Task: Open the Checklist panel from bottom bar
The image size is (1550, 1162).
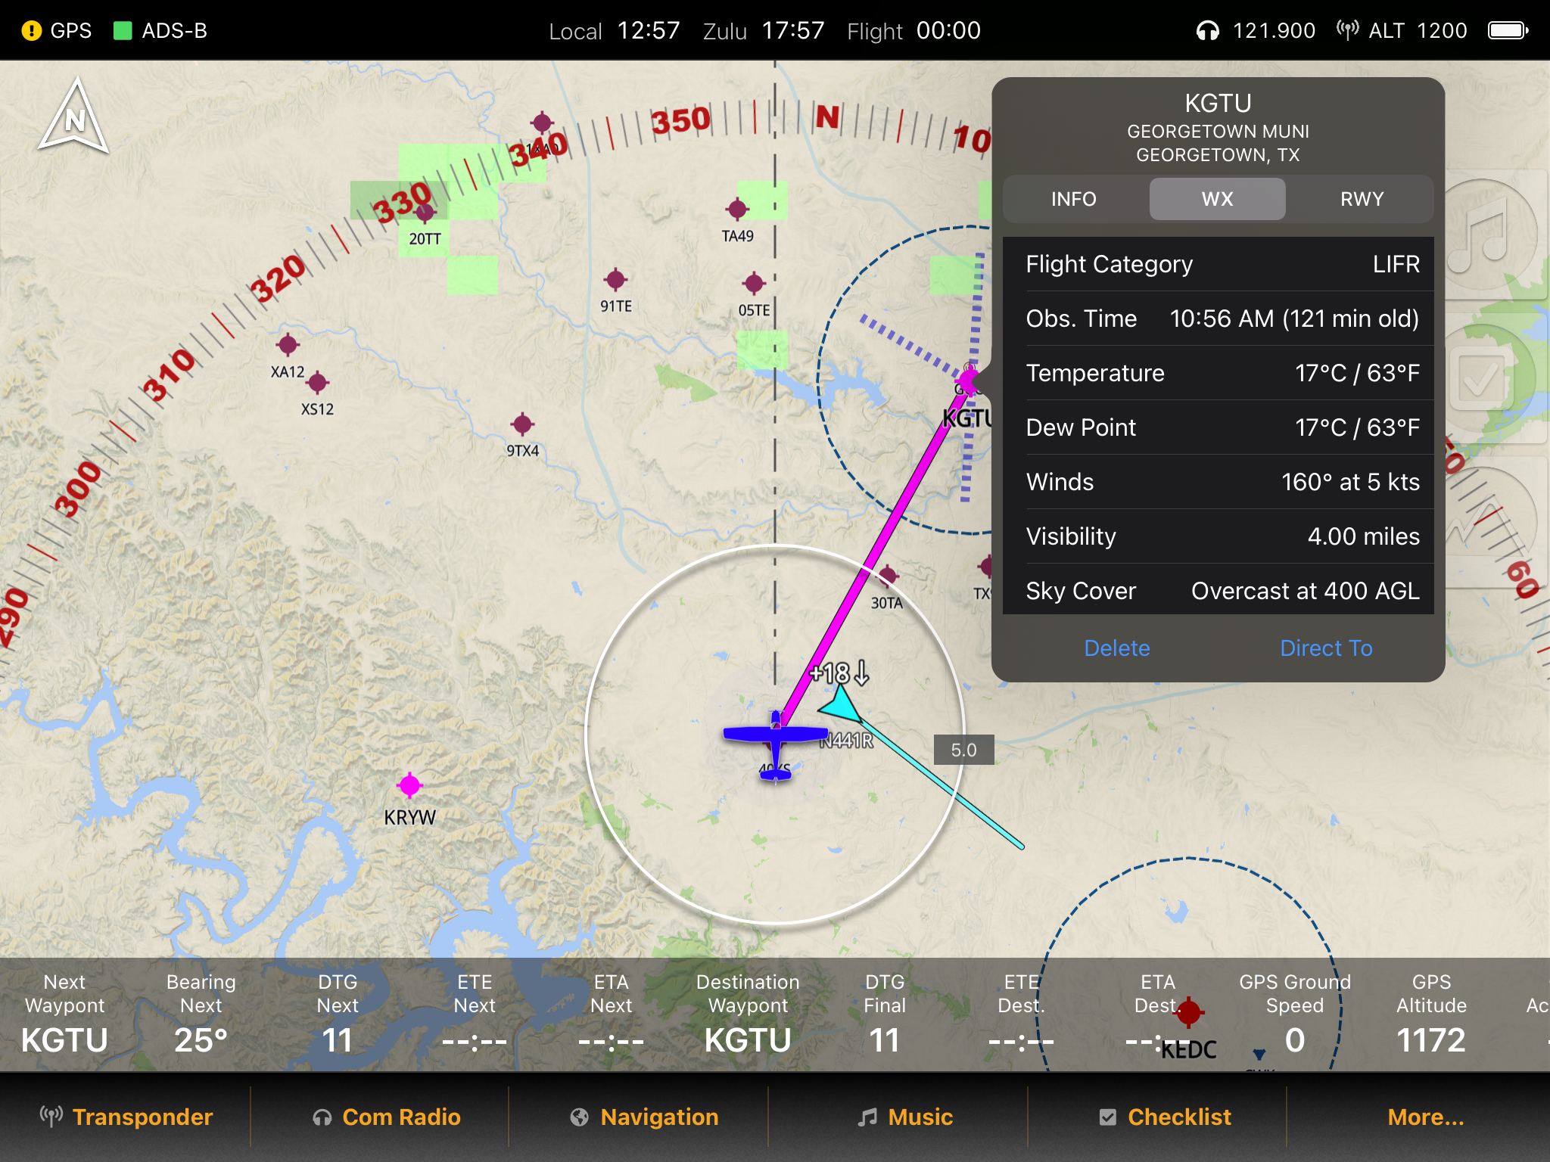Action: [x=1166, y=1117]
